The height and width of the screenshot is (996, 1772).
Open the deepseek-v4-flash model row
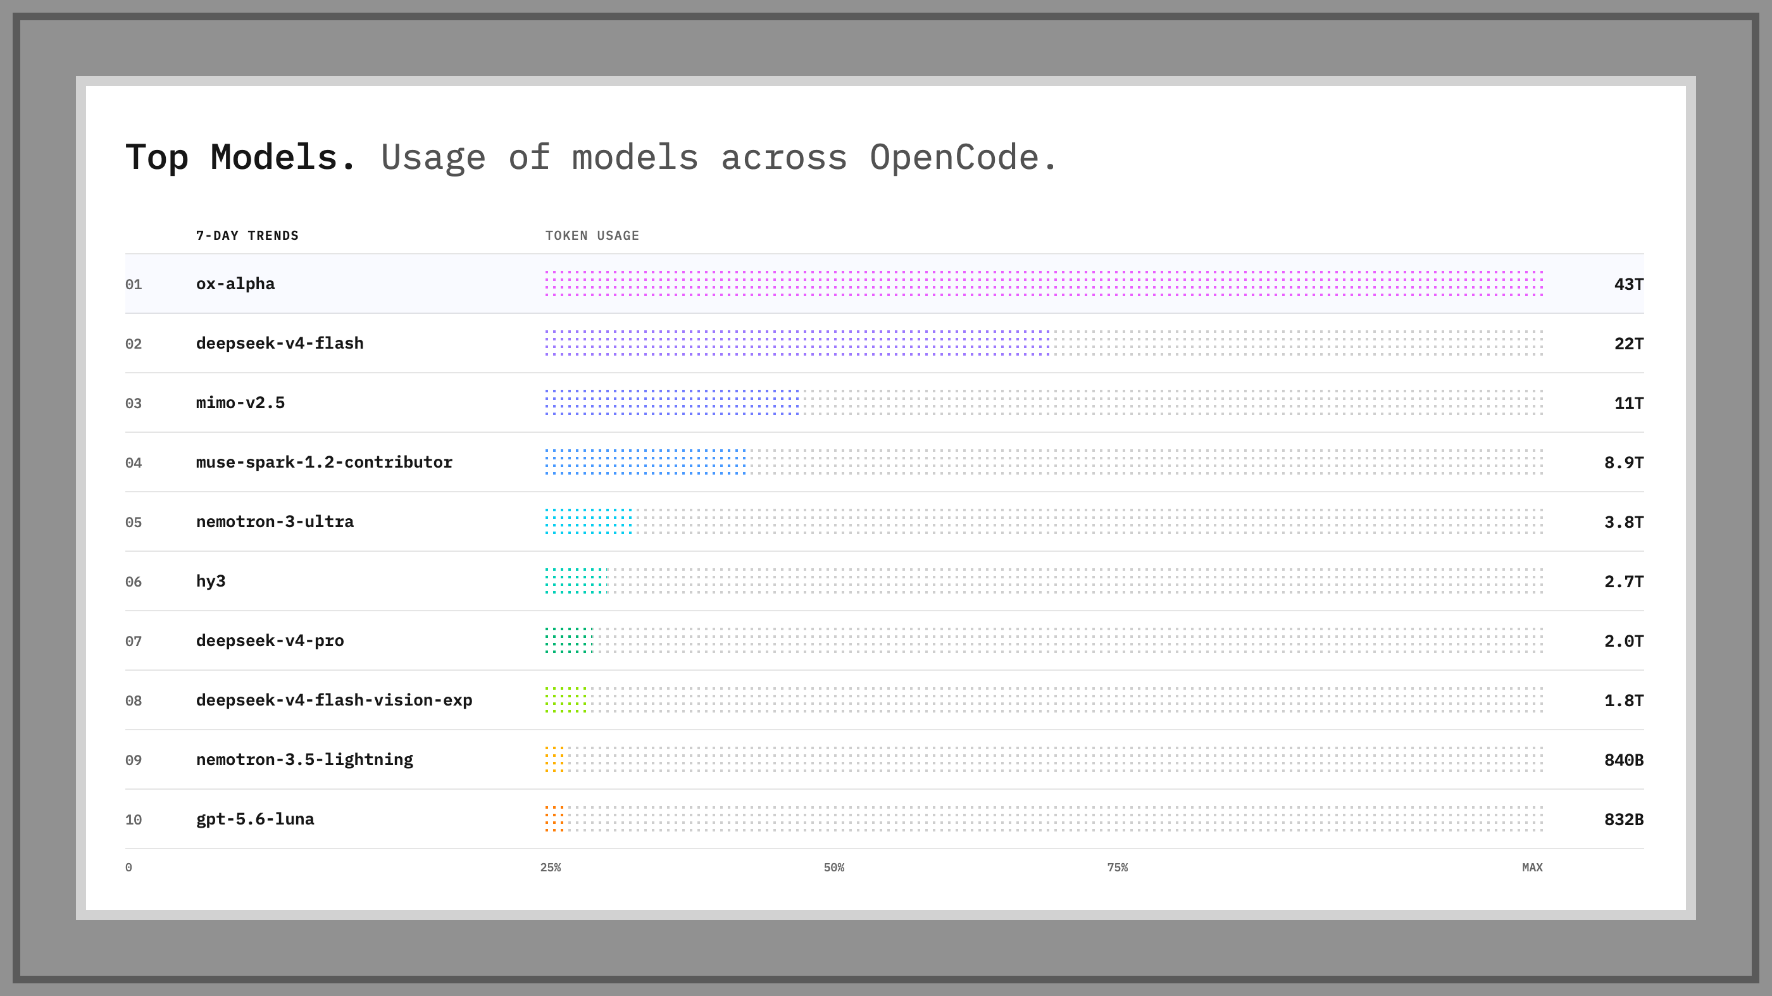click(885, 343)
